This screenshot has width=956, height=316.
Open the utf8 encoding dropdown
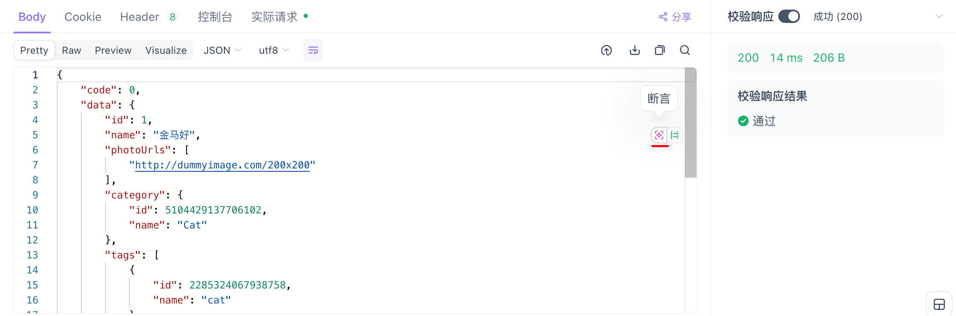[274, 50]
